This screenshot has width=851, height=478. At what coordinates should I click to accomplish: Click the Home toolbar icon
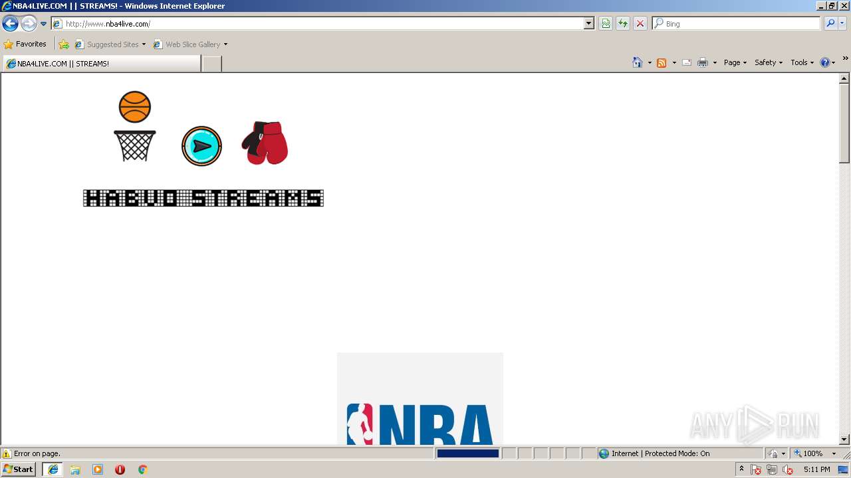[638, 62]
